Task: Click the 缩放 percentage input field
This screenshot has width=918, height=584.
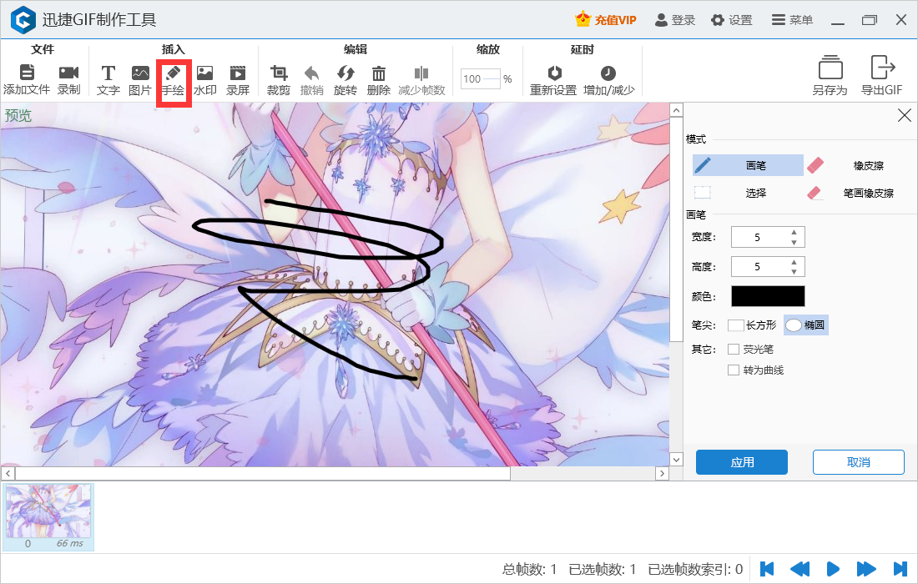Action: pyautogui.click(x=481, y=78)
